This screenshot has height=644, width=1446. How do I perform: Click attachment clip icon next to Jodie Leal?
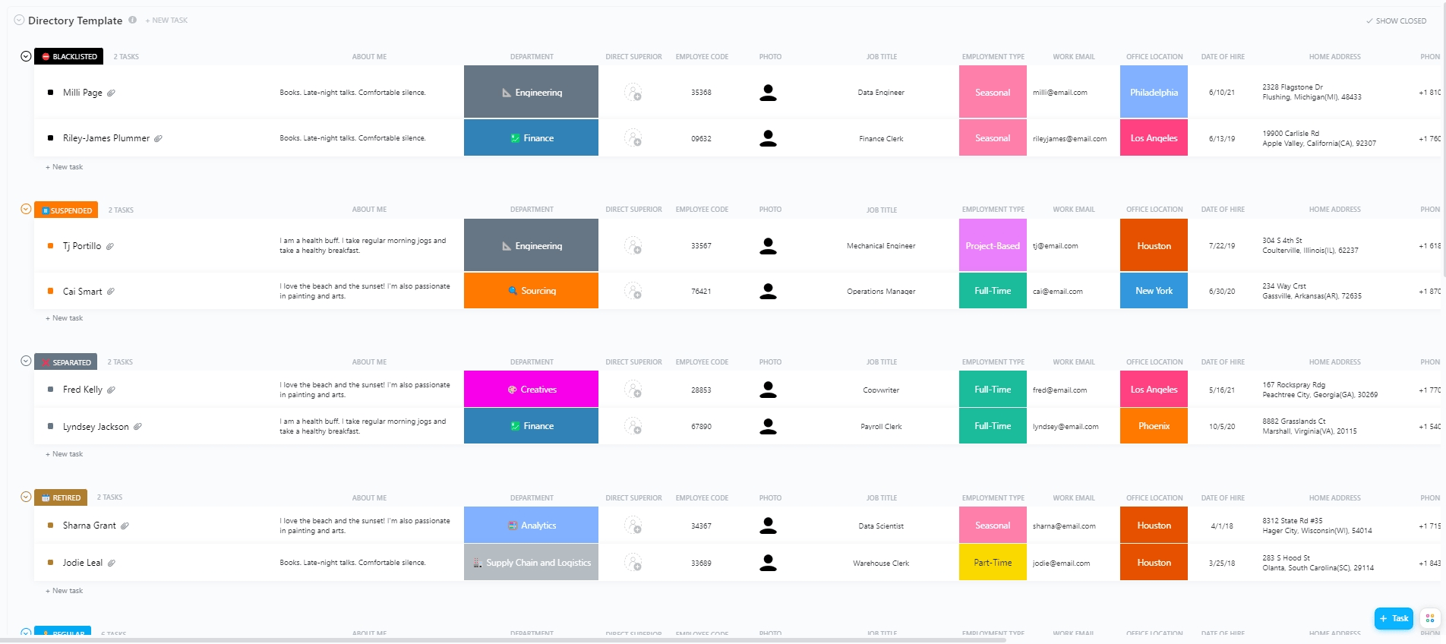[112, 563]
